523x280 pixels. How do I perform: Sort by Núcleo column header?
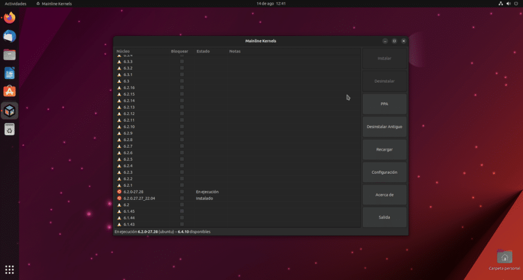click(123, 51)
